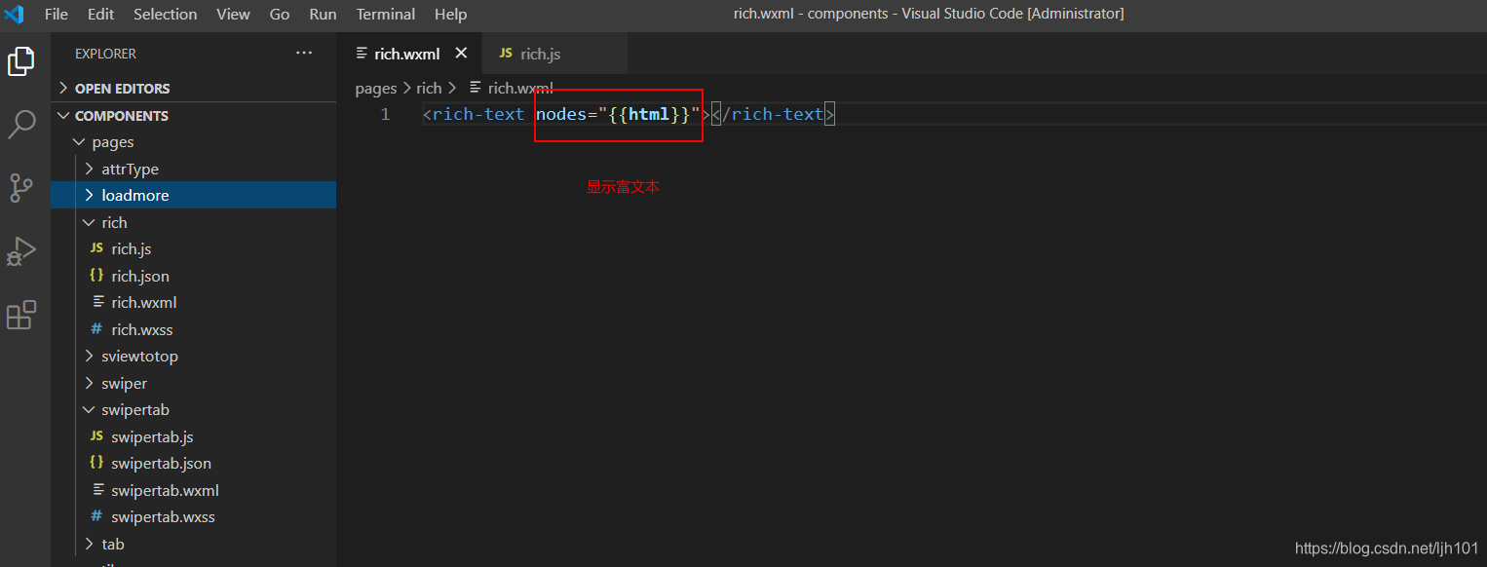
Task: Open swipertab.wxml in the file tree
Action: (193, 490)
